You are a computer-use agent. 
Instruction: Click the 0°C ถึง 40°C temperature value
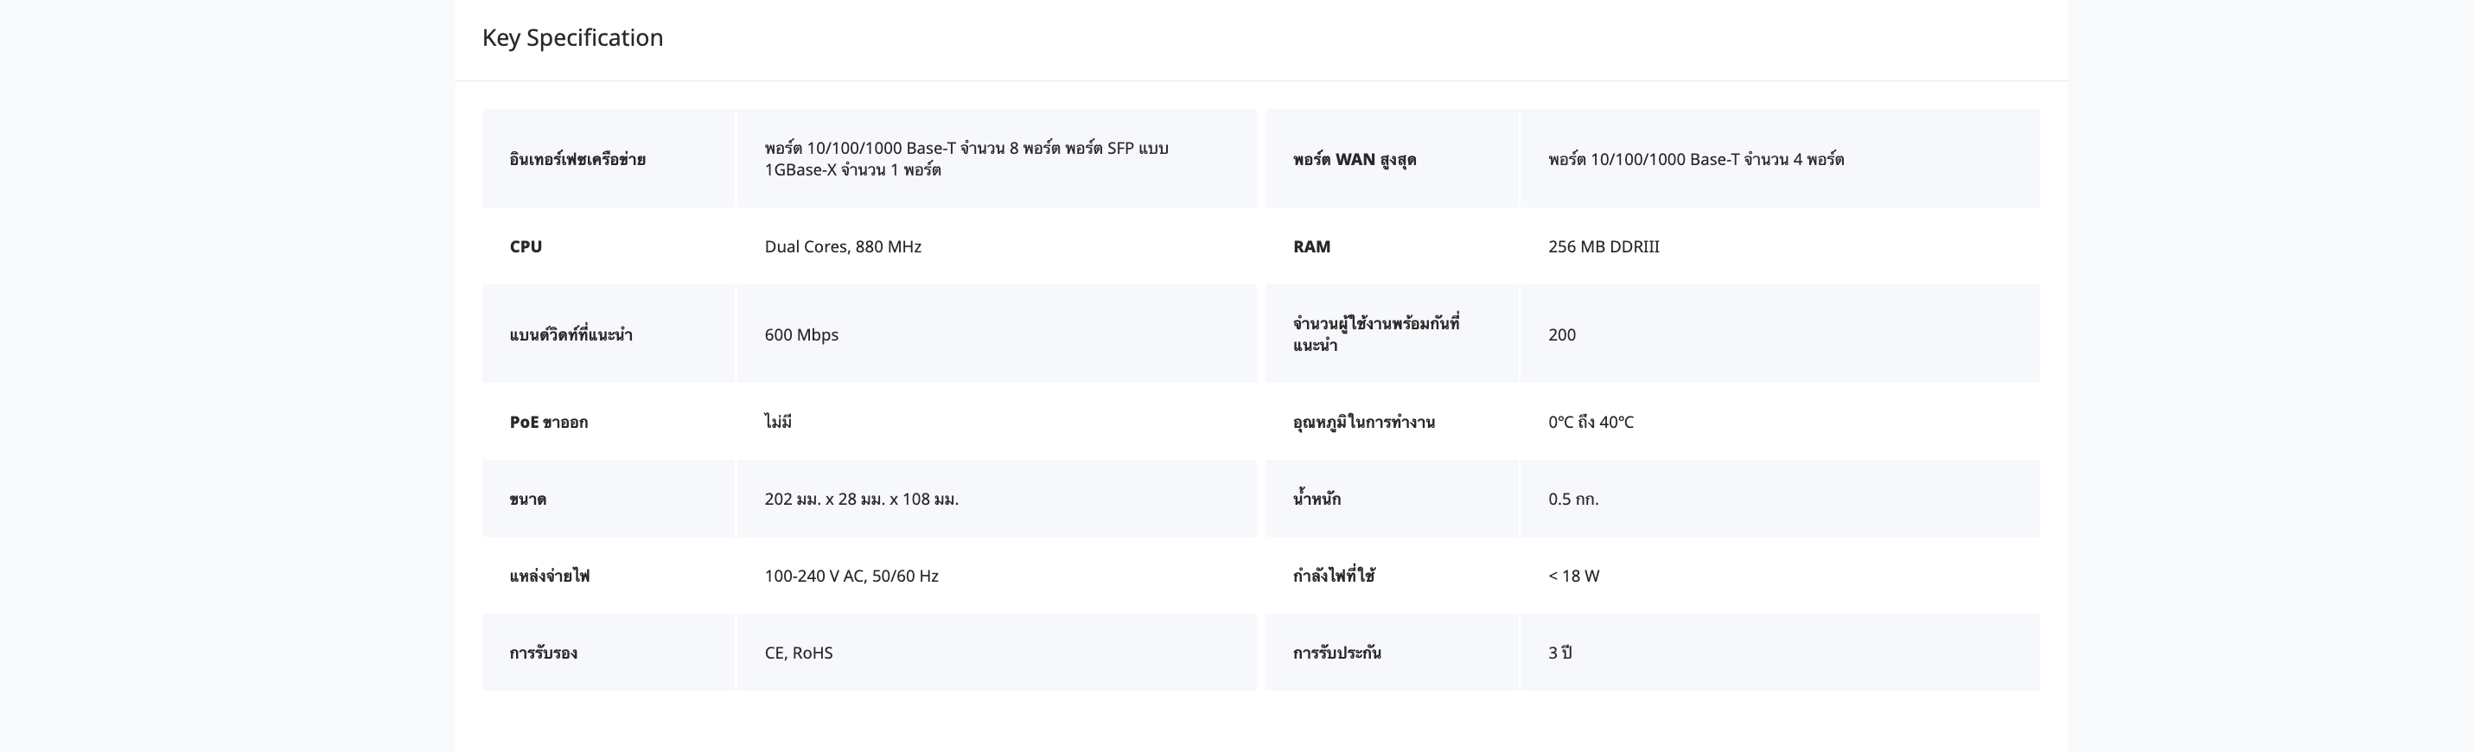point(1591,423)
